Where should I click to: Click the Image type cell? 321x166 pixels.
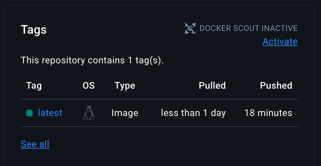coord(125,113)
